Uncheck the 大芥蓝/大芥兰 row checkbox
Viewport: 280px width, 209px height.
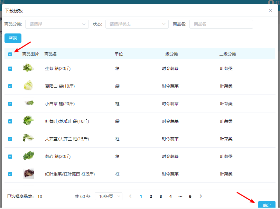(10, 139)
